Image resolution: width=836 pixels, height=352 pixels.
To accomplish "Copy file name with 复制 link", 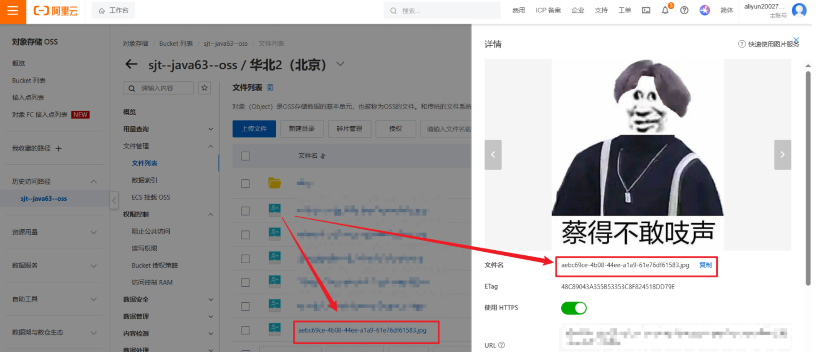I will coord(705,265).
